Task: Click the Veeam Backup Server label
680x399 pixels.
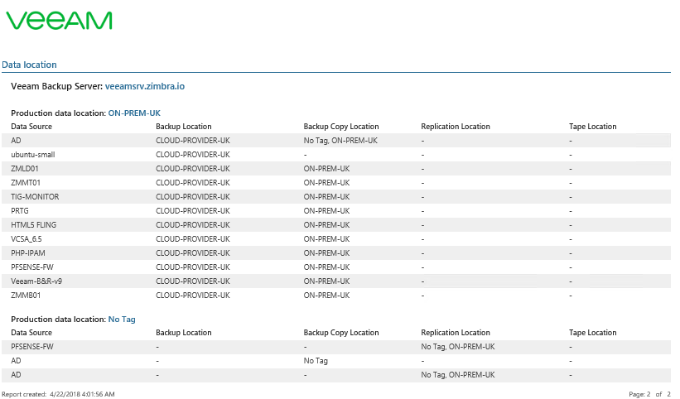Action: tap(57, 86)
